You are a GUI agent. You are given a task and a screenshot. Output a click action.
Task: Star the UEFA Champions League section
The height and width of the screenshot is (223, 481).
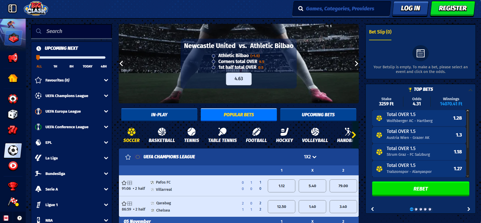pos(128,157)
